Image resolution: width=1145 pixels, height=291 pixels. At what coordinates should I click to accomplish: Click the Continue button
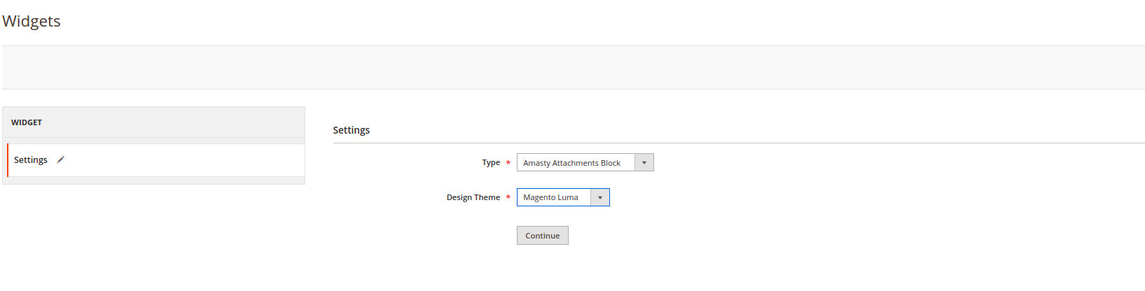pyautogui.click(x=543, y=236)
